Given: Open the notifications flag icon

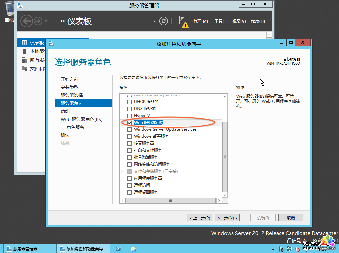Looking at the screenshot, I should click(183, 21).
